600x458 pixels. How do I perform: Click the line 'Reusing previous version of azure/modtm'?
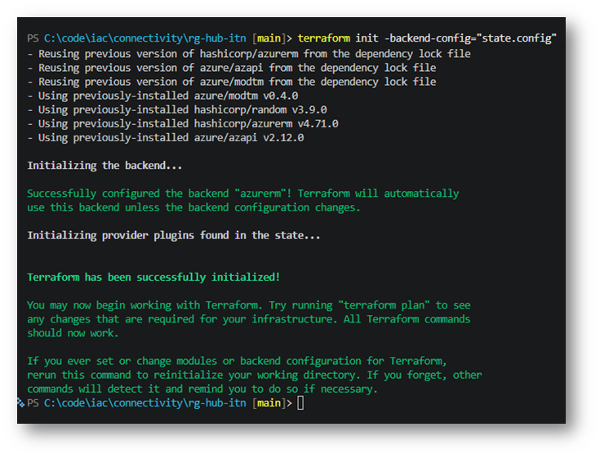coord(232,82)
